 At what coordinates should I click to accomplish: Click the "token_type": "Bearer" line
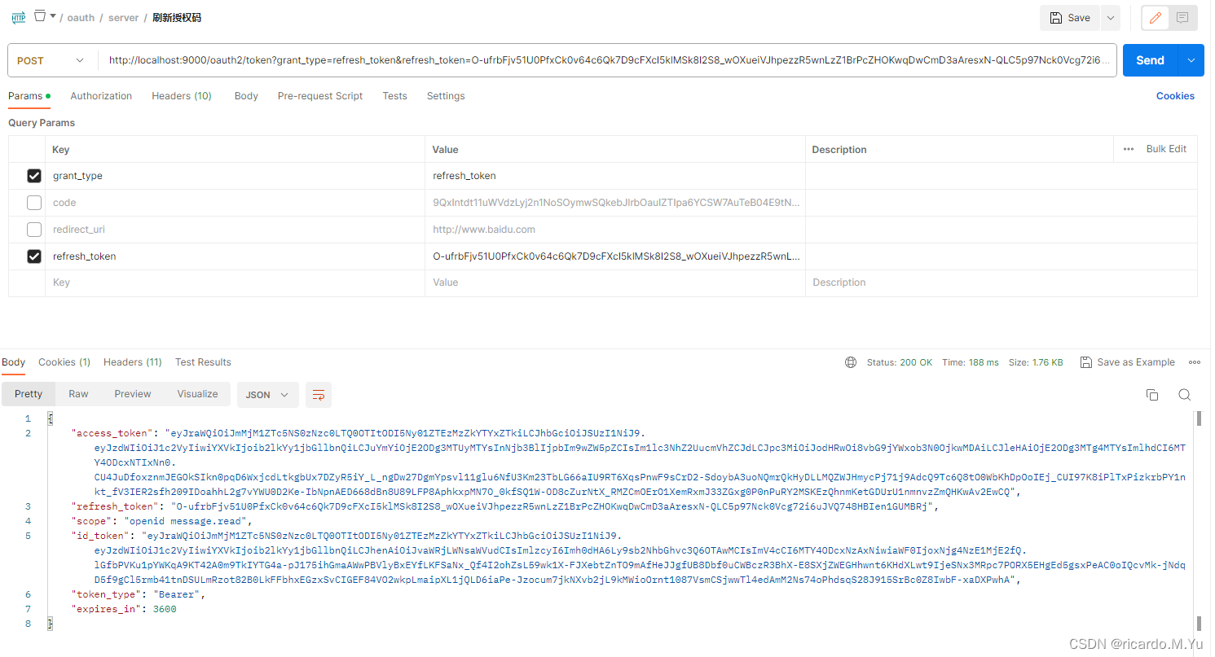pyautogui.click(x=139, y=594)
